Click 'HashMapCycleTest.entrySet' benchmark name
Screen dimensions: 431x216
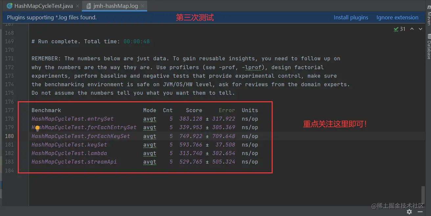tap(73, 119)
